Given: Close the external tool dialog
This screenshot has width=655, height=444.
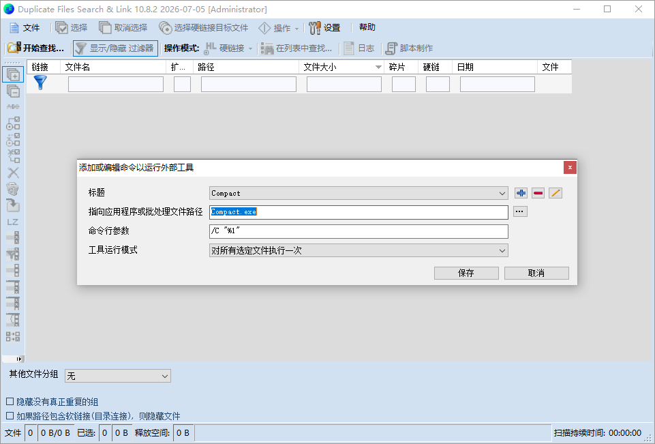Looking at the screenshot, I should click(570, 168).
